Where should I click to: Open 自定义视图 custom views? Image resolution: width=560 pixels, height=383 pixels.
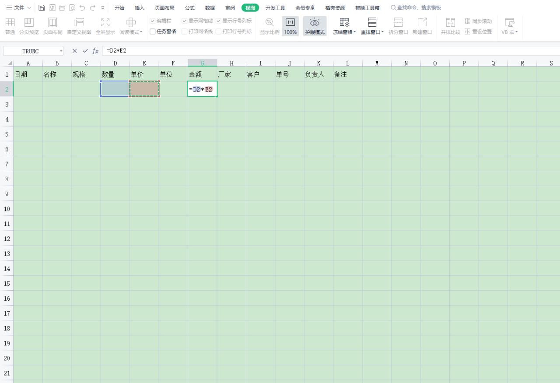(x=79, y=26)
